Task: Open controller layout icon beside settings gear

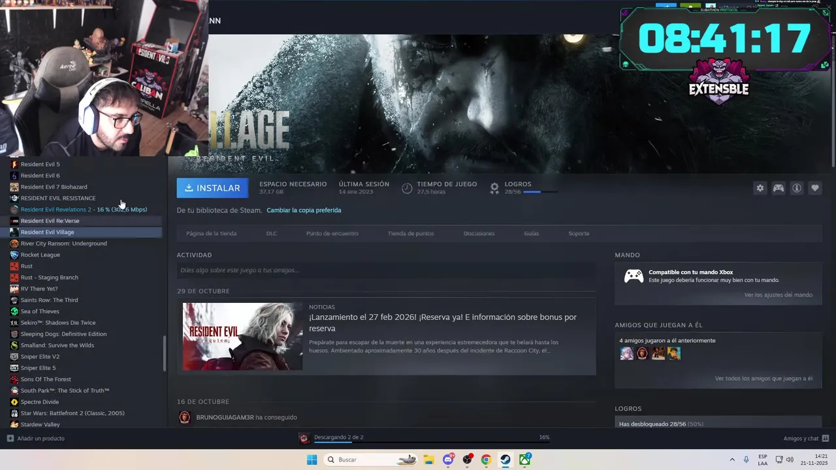Action: click(x=779, y=188)
